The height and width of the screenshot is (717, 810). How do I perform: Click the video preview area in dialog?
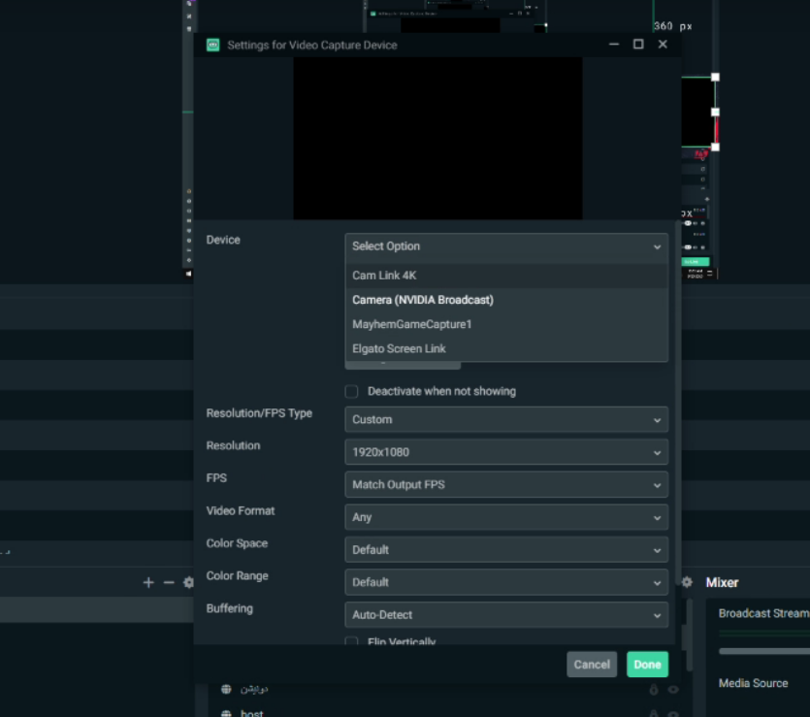point(438,138)
